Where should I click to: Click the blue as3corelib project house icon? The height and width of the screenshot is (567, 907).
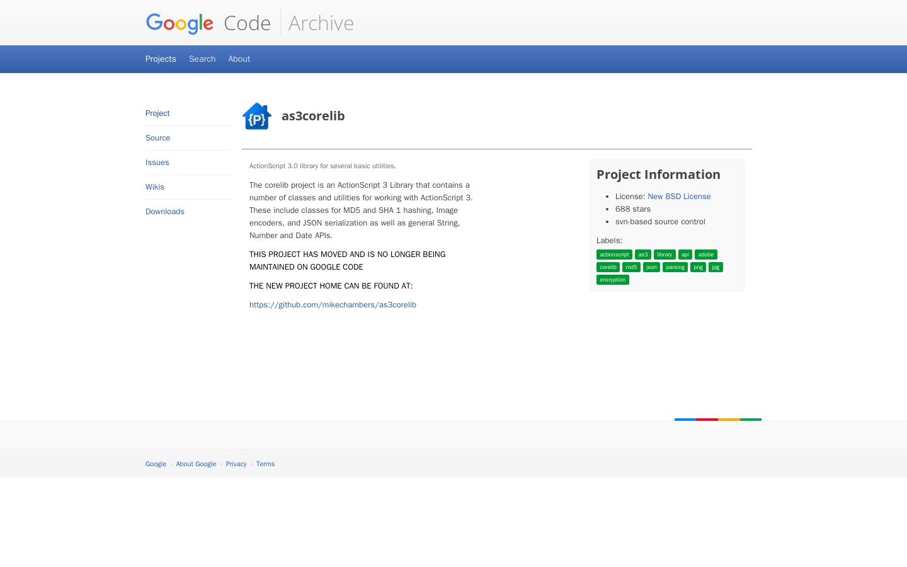pos(257,116)
